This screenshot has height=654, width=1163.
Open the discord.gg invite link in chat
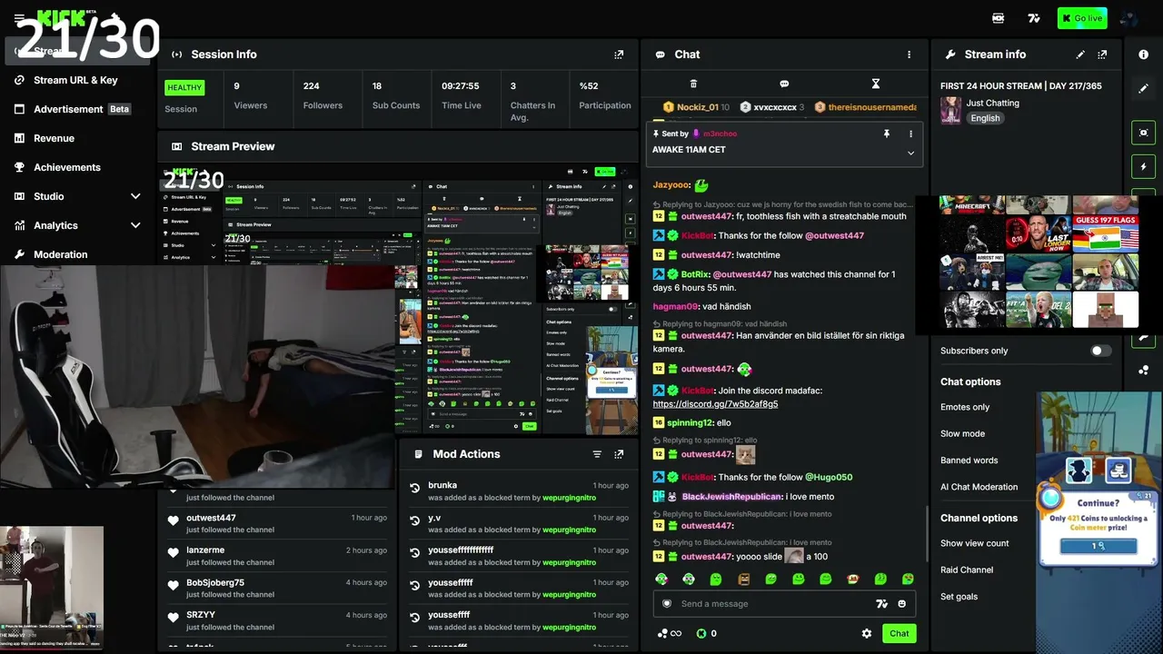pos(715,404)
